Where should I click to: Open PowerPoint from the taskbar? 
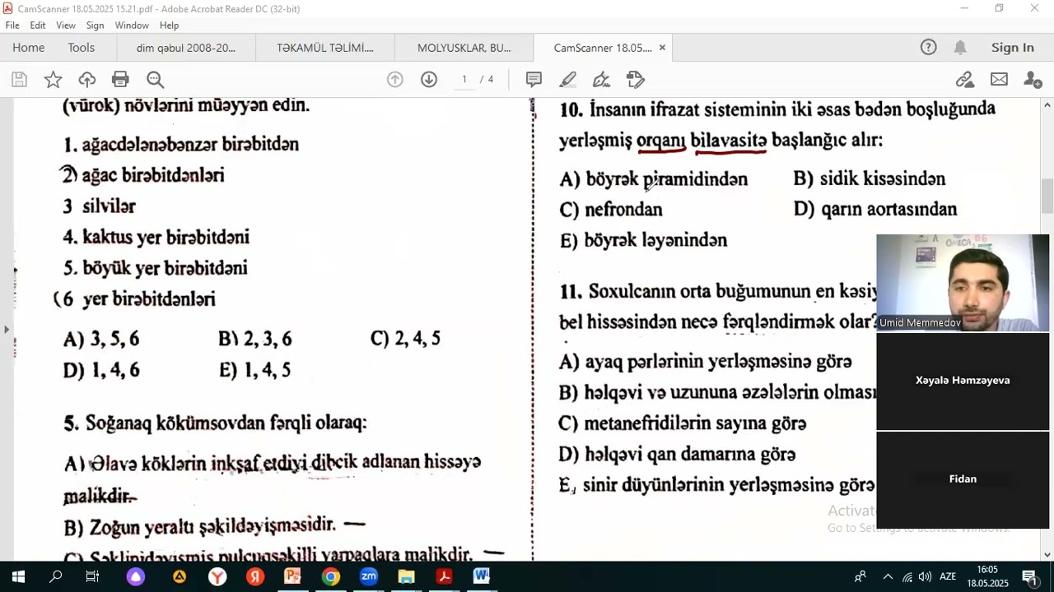point(292,577)
